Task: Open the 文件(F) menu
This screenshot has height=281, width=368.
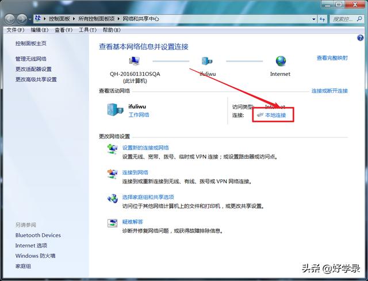Action: (16, 30)
